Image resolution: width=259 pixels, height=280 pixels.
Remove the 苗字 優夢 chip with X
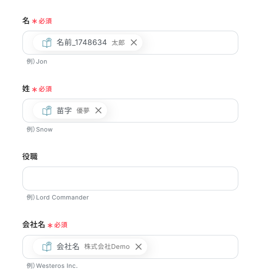click(98, 110)
